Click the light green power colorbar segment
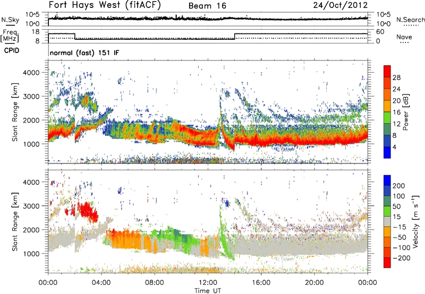This screenshot has width=425, height=294. [387, 117]
